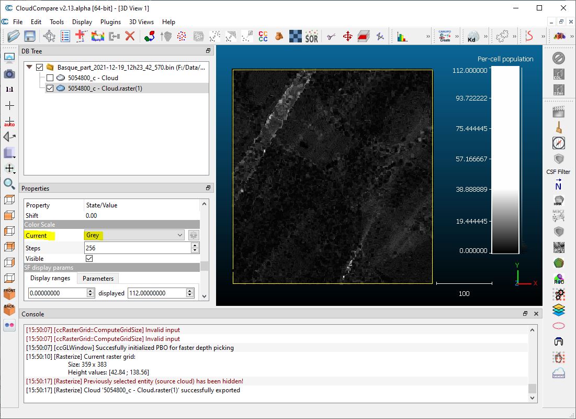Screen dimensions: 576x419
Task: Open the histogram tool icon
Action: (402, 36)
